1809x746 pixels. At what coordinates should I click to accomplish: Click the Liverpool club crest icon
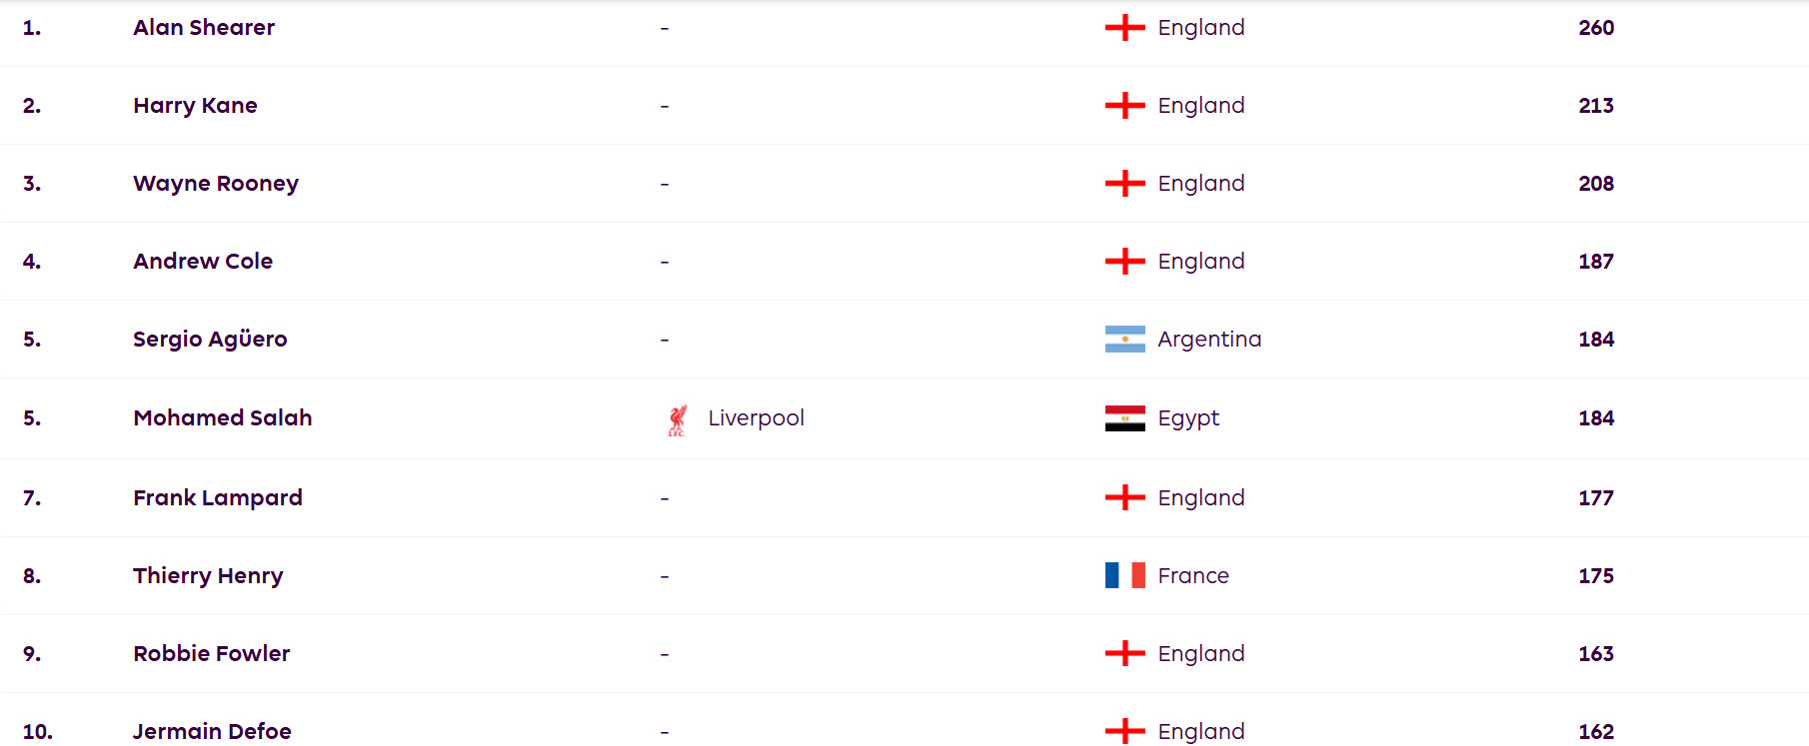pos(678,419)
